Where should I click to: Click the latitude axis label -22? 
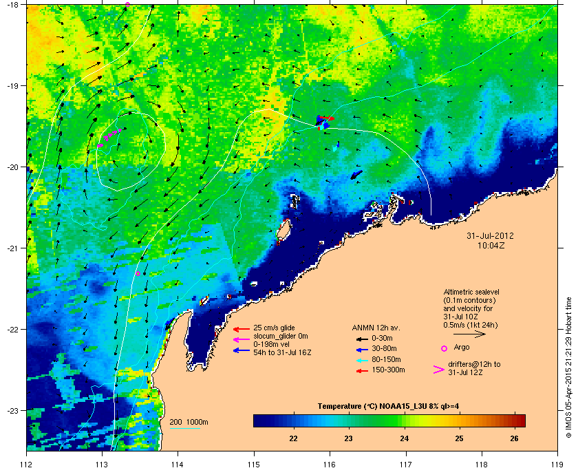pos(12,329)
